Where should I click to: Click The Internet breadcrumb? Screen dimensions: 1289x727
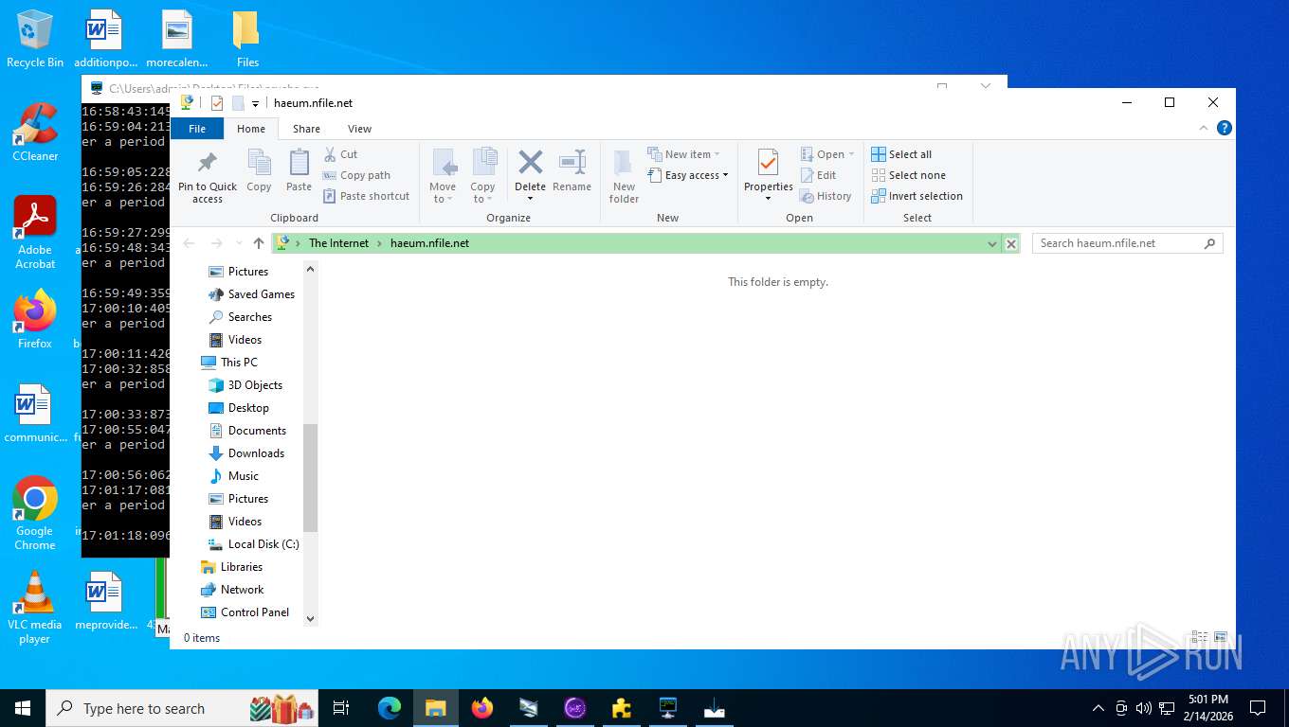[338, 243]
